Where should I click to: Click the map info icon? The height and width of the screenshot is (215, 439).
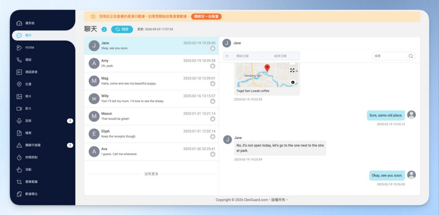[x=293, y=82]
